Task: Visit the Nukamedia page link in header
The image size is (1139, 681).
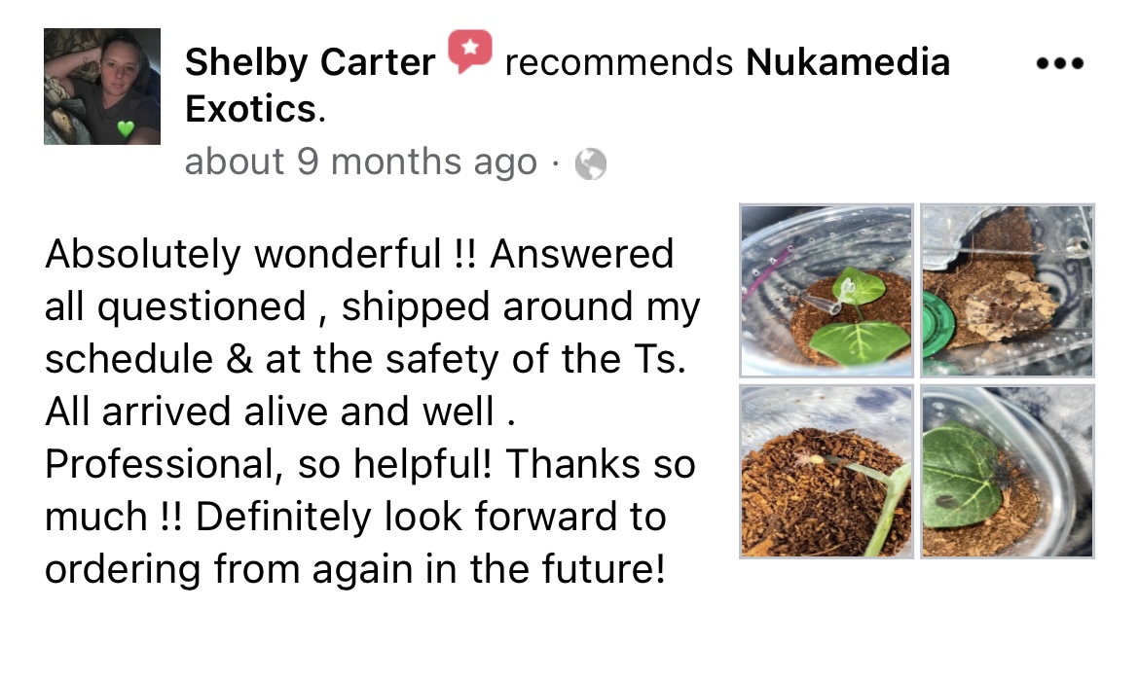Action: pos(848,61)
